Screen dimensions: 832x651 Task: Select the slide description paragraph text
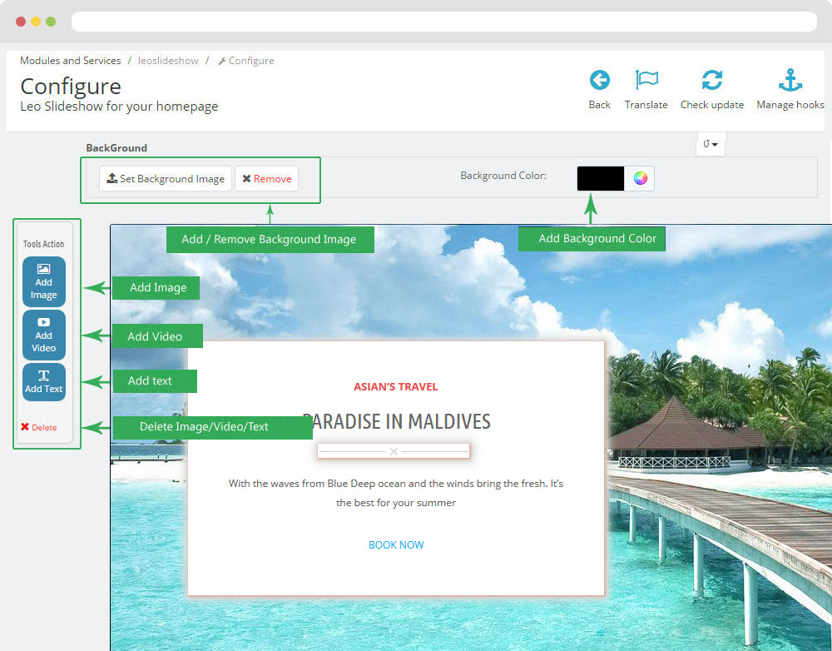pos(396,493)
